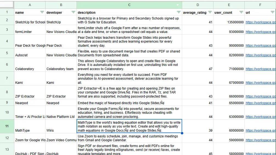This screenshot has width=276, height=155.
Task: Select 'Kami' developer cell
Action: point(61,79)
